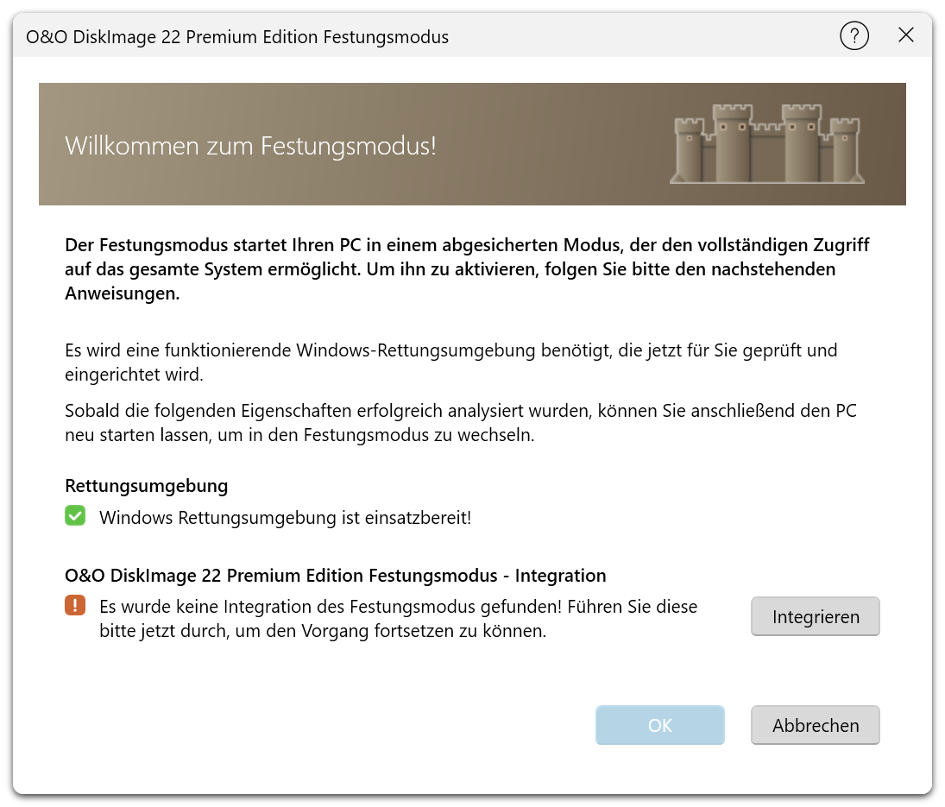Collapse the Willkommen banner area
Screen dimensions: 945x807
[x=472, y=144]
